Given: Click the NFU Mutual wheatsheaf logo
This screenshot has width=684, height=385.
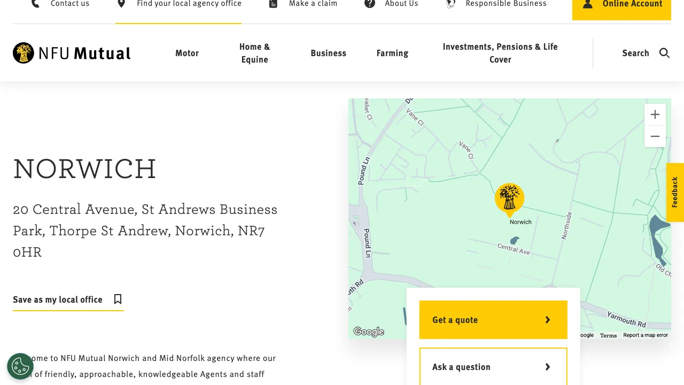Looking at the screenshot, I should [x=24, y=53].
